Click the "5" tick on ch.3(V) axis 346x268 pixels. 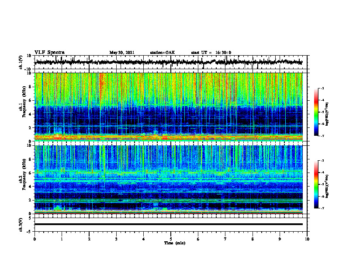[30, 218]
